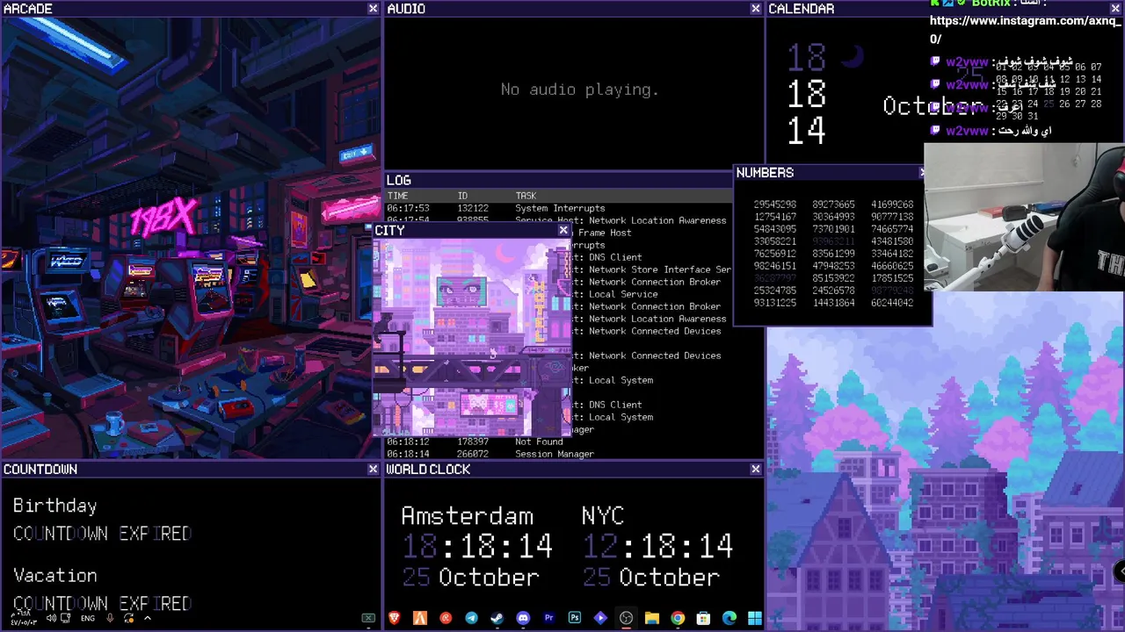Click number 60244042 in NUMBERS

coord(892,303)
